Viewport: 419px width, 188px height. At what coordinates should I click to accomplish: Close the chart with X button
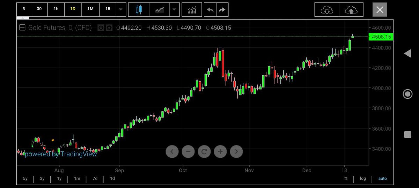(380, 10)
